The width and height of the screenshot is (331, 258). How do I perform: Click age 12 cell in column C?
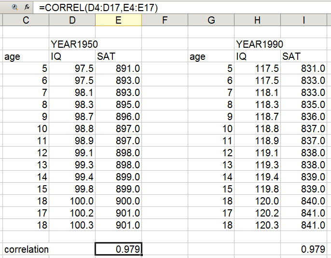coord(26,152)
